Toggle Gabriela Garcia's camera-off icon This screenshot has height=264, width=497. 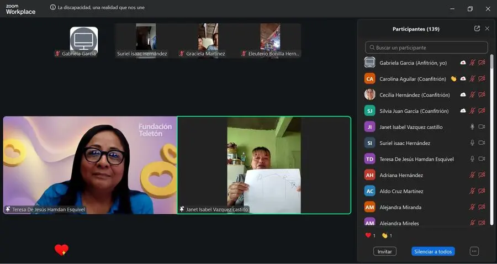(x=482, y=63)
